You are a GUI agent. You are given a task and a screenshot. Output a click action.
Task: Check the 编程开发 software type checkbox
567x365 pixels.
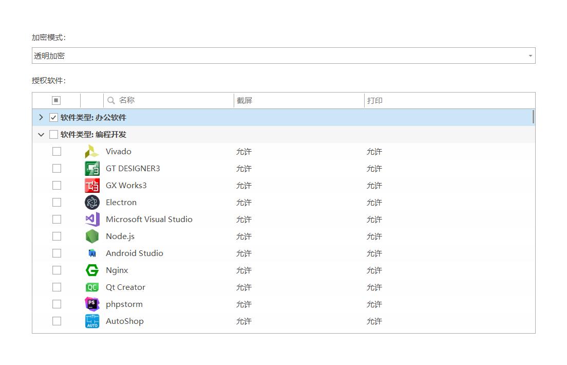tap(53, 135)
